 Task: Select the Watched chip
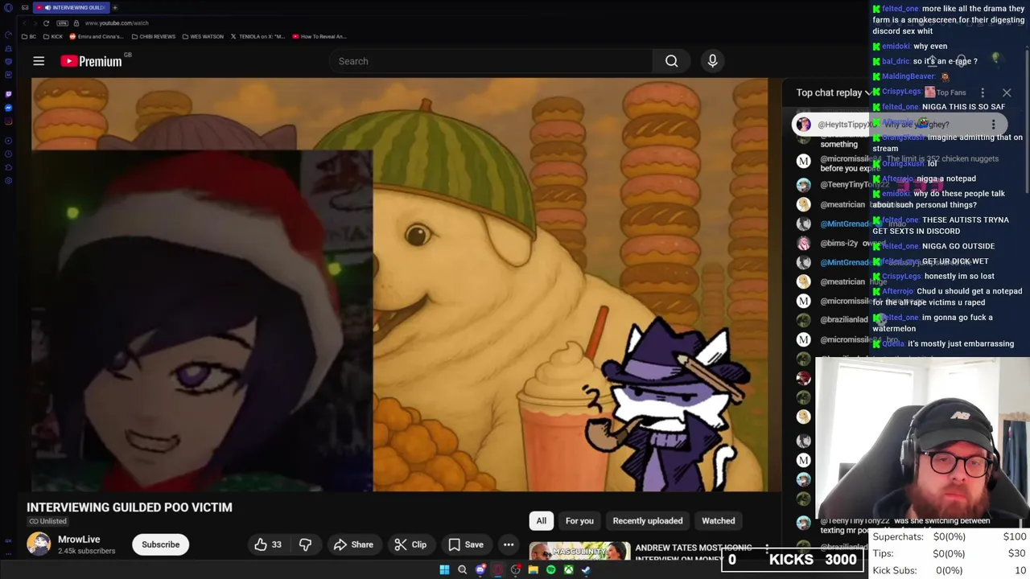[719, 521]
